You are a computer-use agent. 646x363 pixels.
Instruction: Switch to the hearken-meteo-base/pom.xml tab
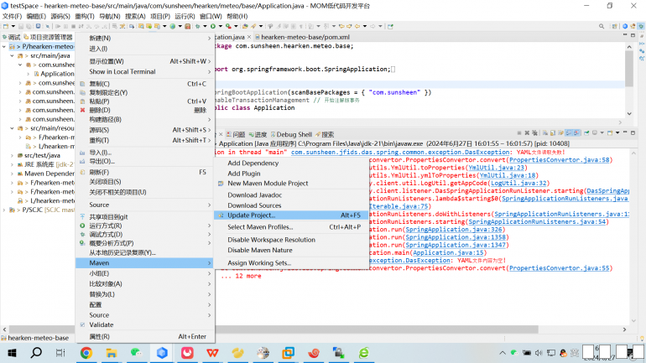pyautogui.click(x=305, y=38)
